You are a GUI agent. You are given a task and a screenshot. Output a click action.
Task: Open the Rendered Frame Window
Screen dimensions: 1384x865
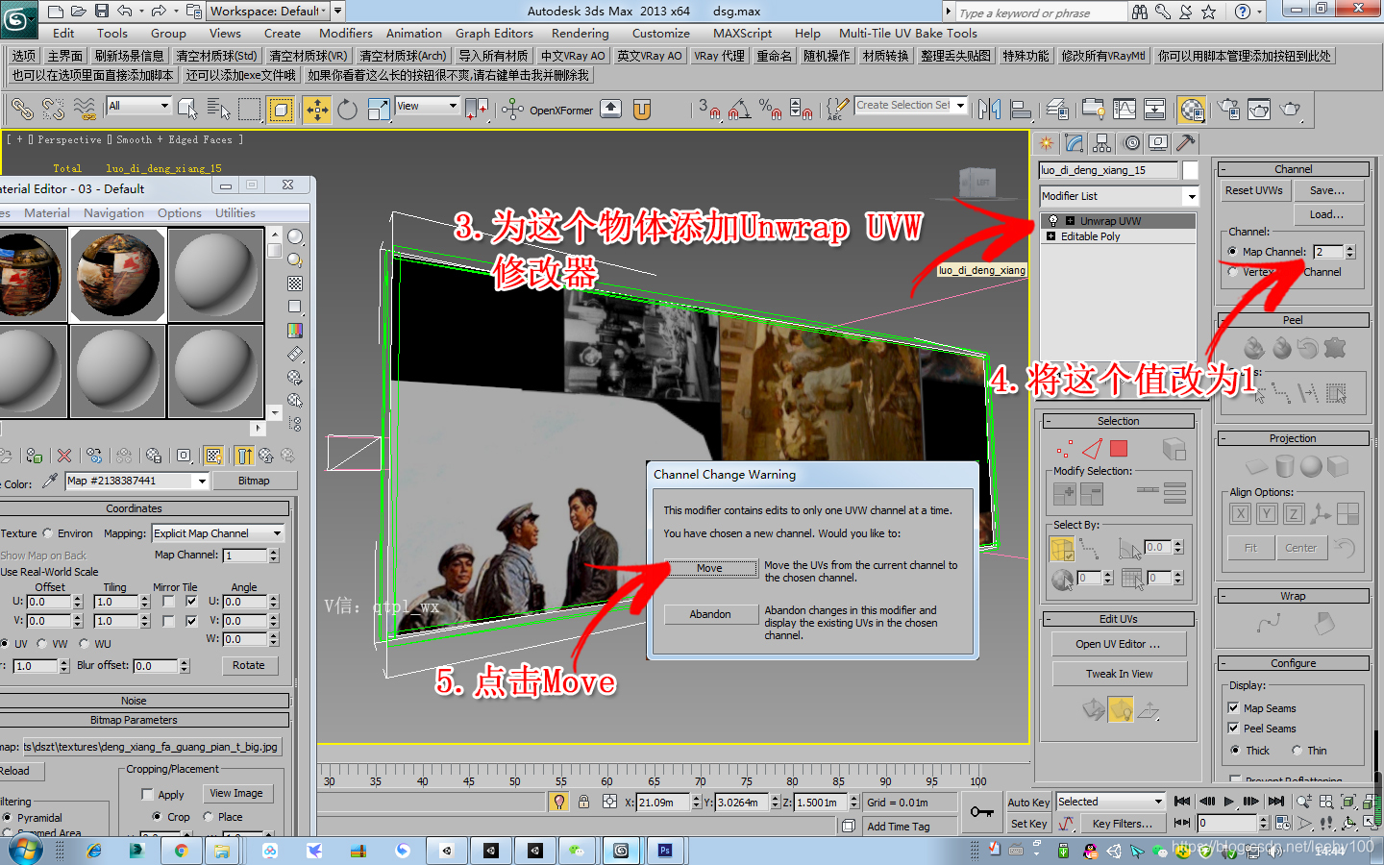(1259, 110)
